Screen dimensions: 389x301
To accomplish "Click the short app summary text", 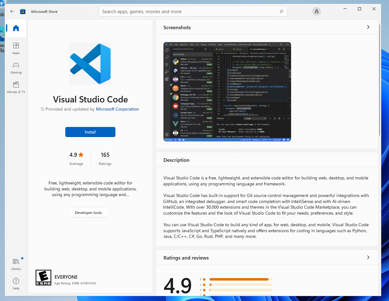I will pos(90,189).
